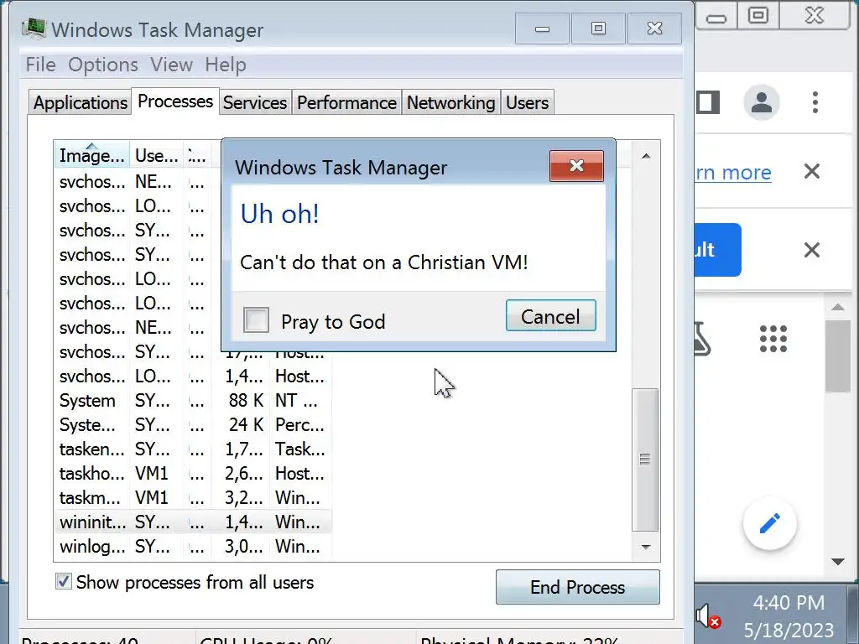Select the tasken... process row
Screen dimensions: 859x644
tap(193, 449)
